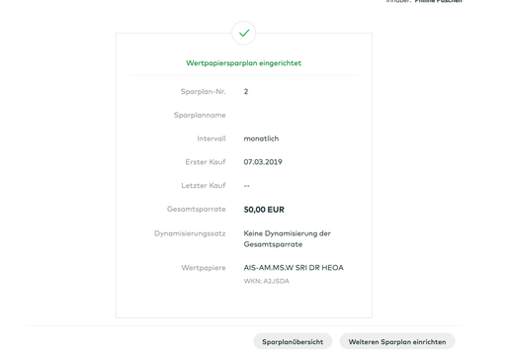Click the Letzter Kauf dashes value
Screen dimensions: 509x356
click(247, 186)
